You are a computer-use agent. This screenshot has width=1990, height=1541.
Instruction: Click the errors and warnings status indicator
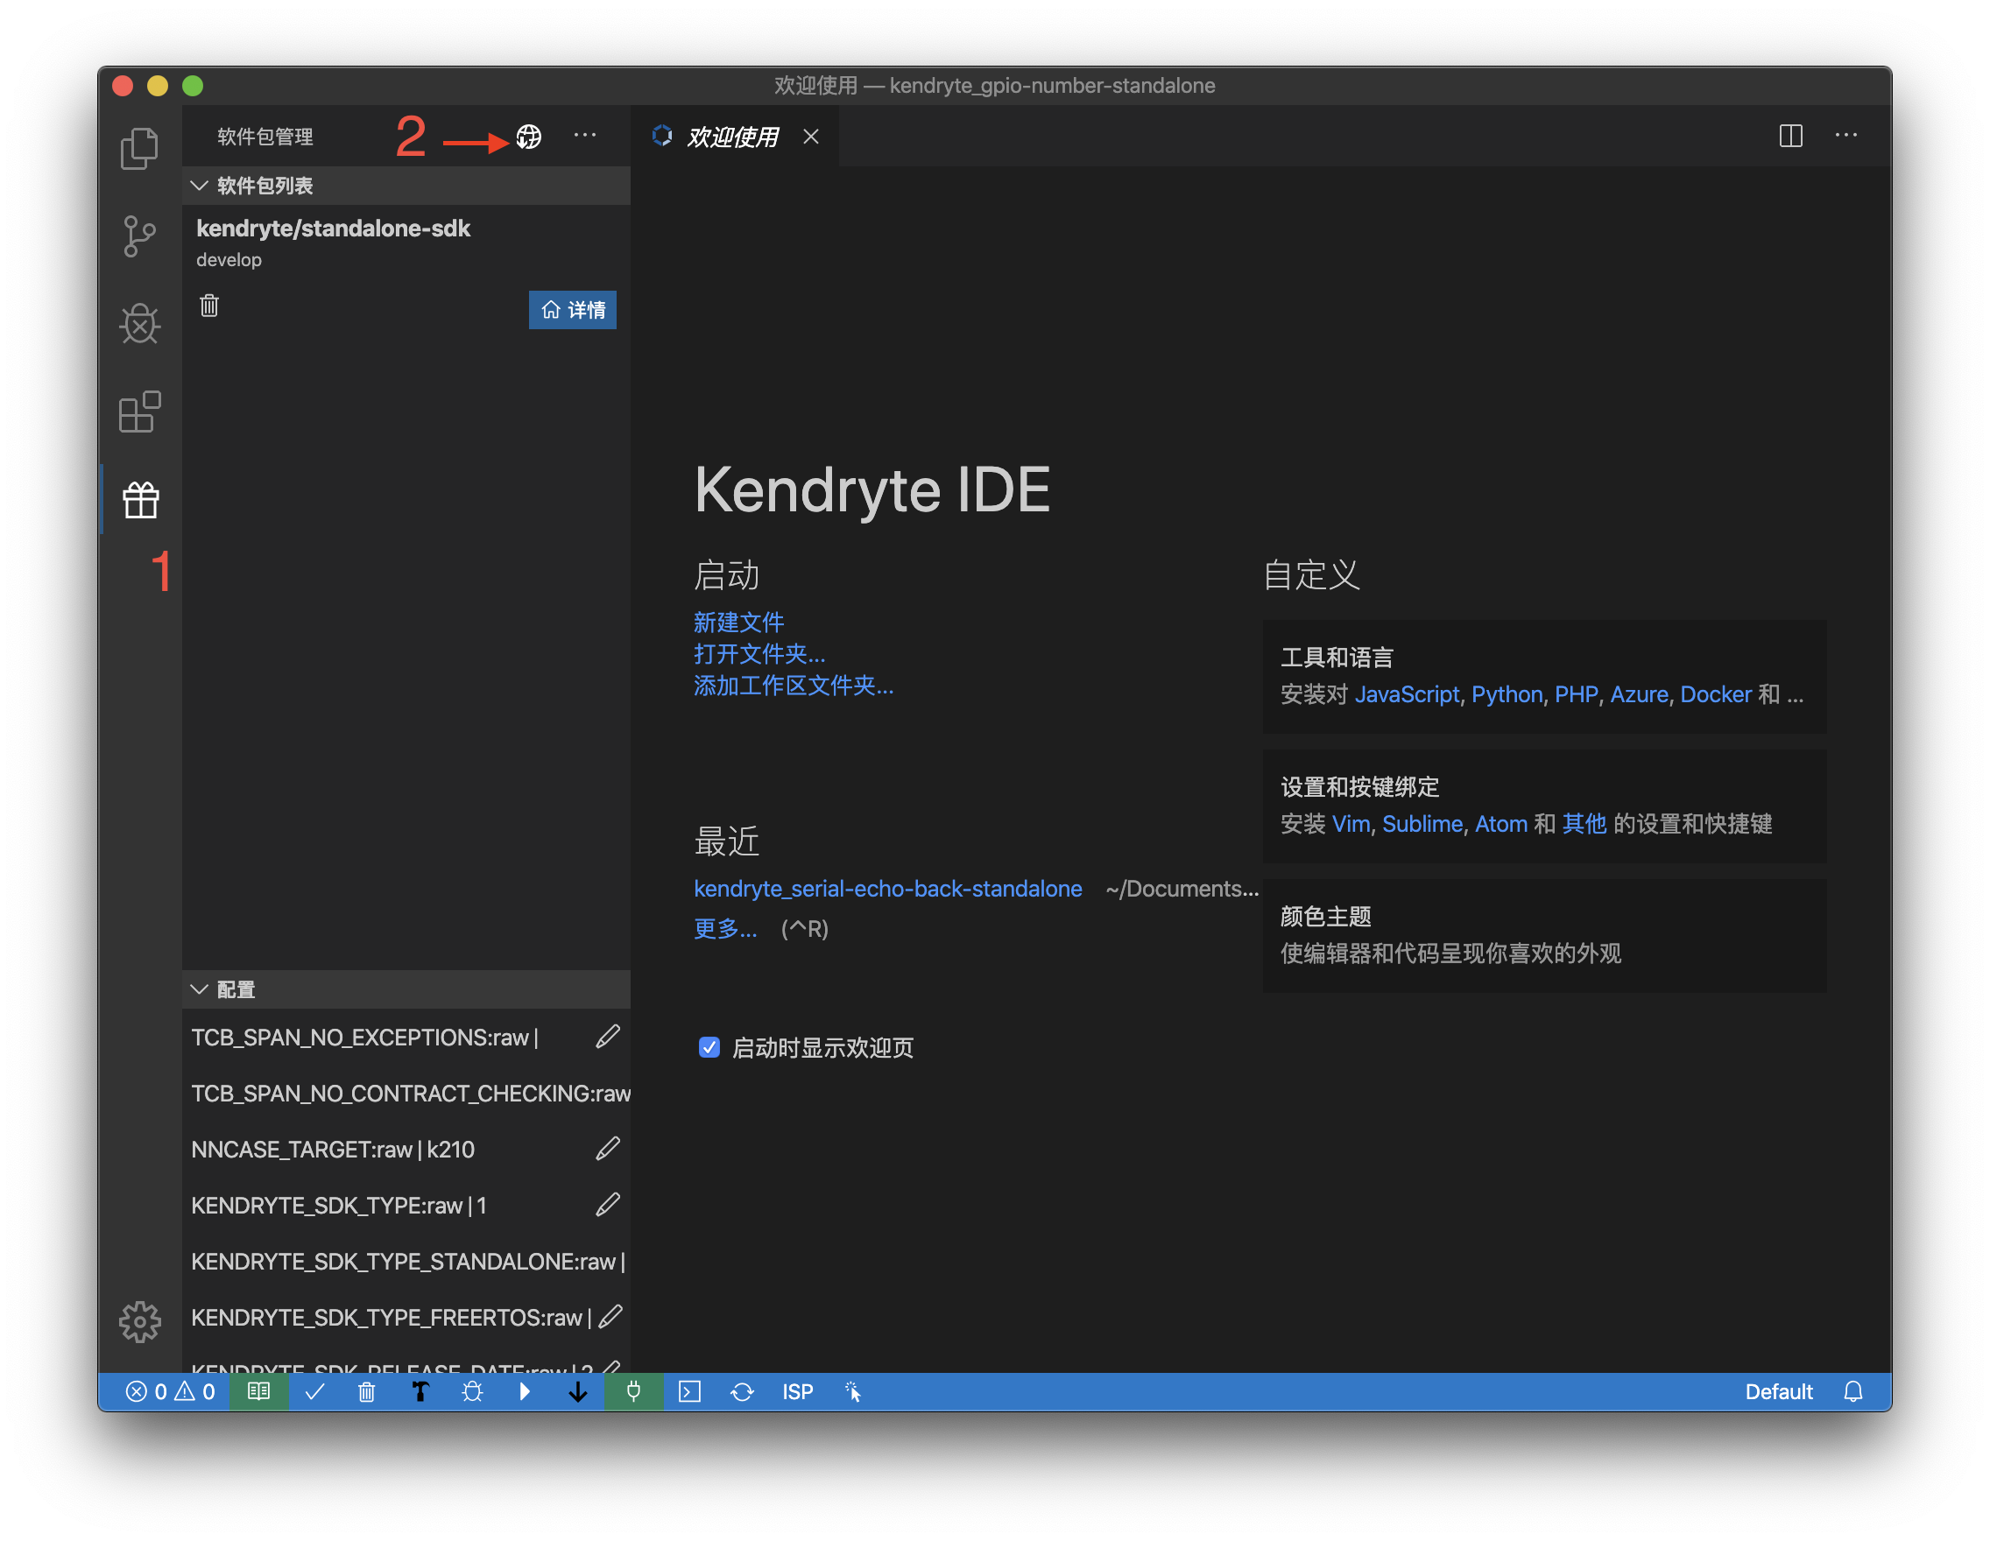pyautogui.click(x=171, y=1391)
